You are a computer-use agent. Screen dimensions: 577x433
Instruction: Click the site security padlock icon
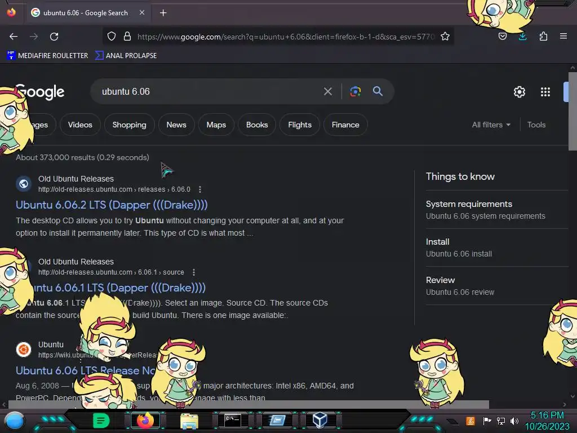pos(127,37)
